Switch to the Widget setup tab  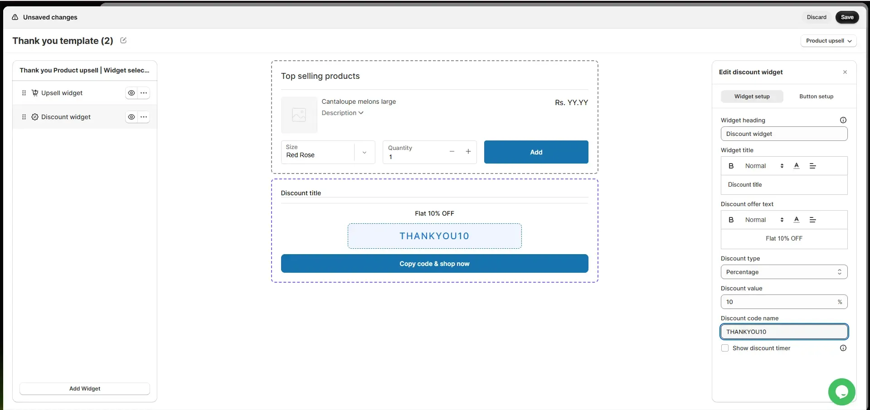752,96
